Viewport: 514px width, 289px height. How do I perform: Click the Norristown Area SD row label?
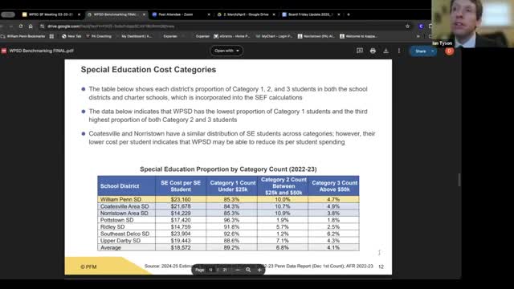(124, 213)
